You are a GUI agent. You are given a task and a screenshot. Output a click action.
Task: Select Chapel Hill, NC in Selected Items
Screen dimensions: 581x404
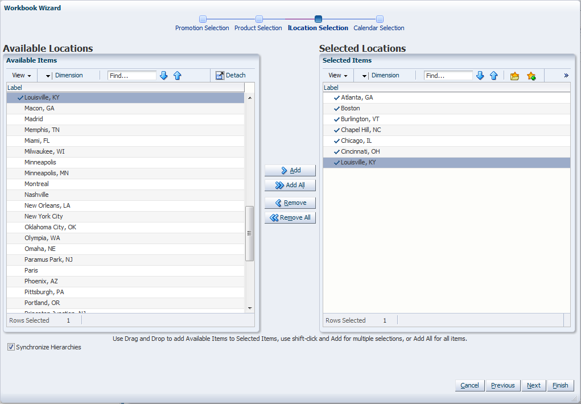(447, 130)
